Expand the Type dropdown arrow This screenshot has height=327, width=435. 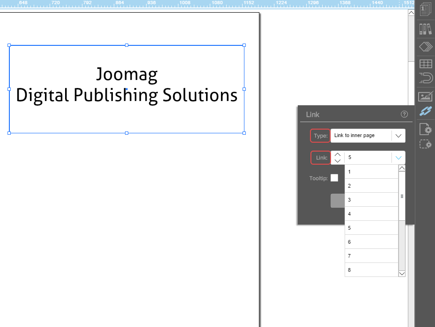tap(398, 136)
